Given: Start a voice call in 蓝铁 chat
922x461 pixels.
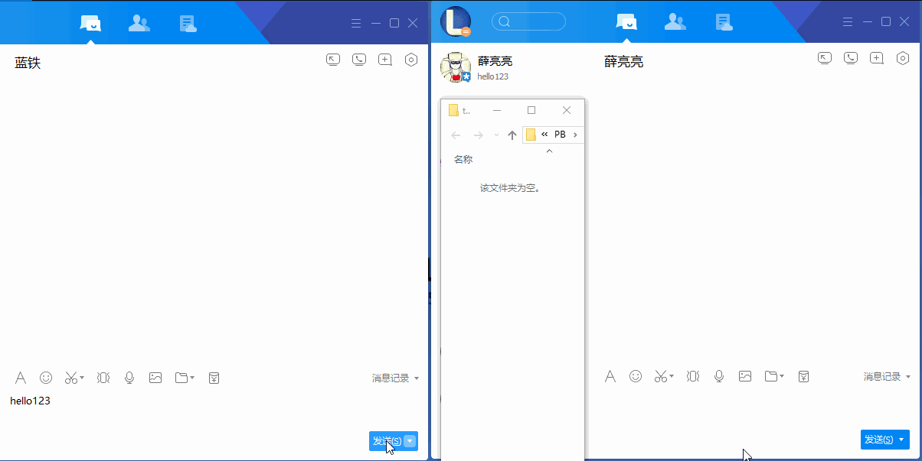Looking at the screenshot, I should [x=359, y=60].
